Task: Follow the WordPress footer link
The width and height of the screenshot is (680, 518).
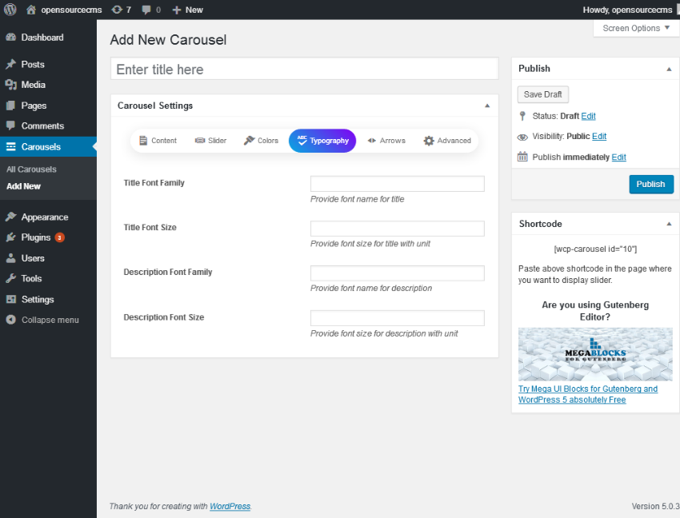Action: tap(230, 506)
